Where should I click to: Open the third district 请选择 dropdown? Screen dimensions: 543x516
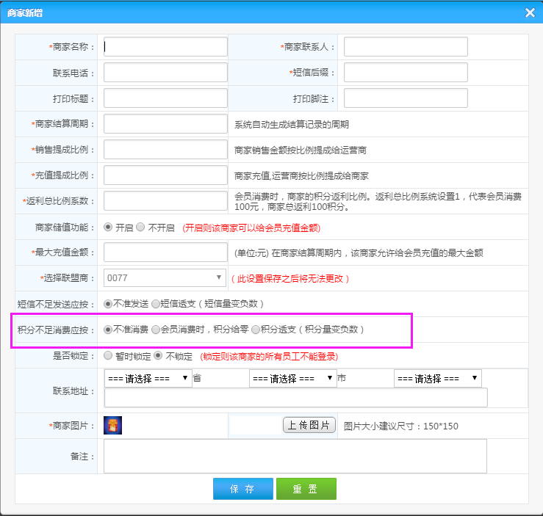pos(437,378)
